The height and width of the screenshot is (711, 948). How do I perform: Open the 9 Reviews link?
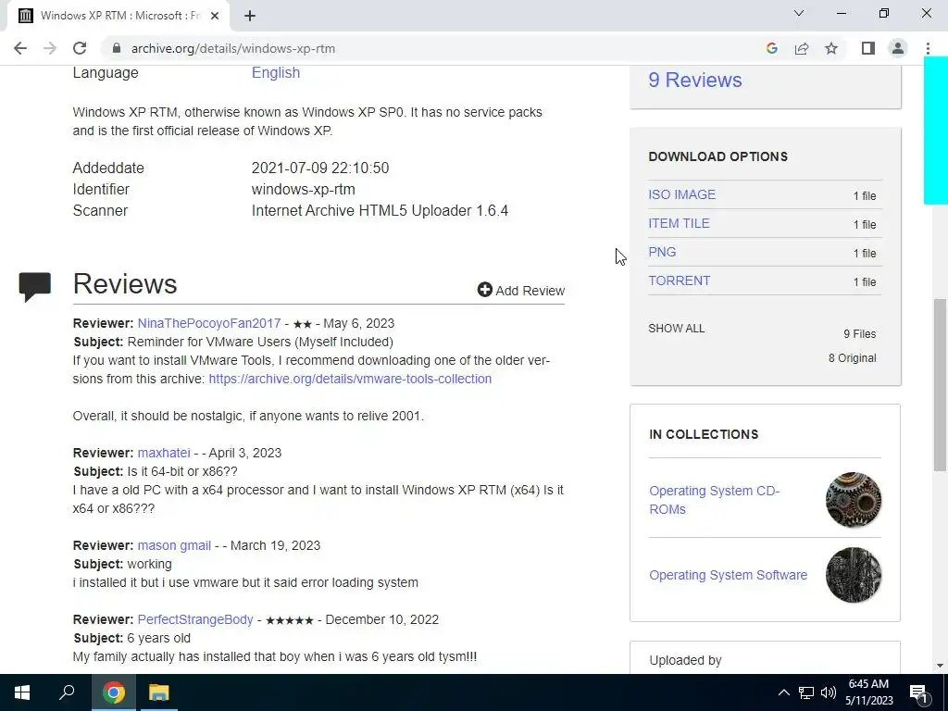point(694,80)
